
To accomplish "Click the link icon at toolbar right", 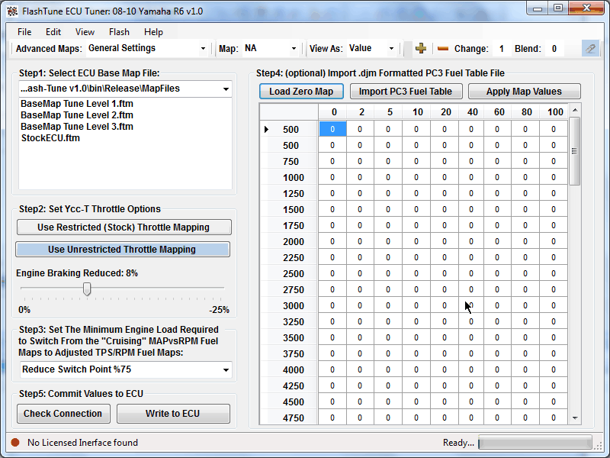I will (589, 49).
